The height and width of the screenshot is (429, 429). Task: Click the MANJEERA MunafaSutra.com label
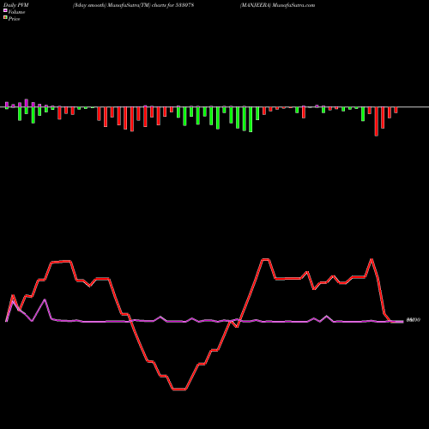coord(277,5)
